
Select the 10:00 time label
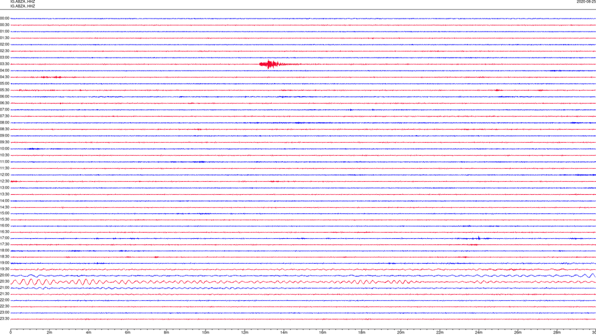click(4, 148)
